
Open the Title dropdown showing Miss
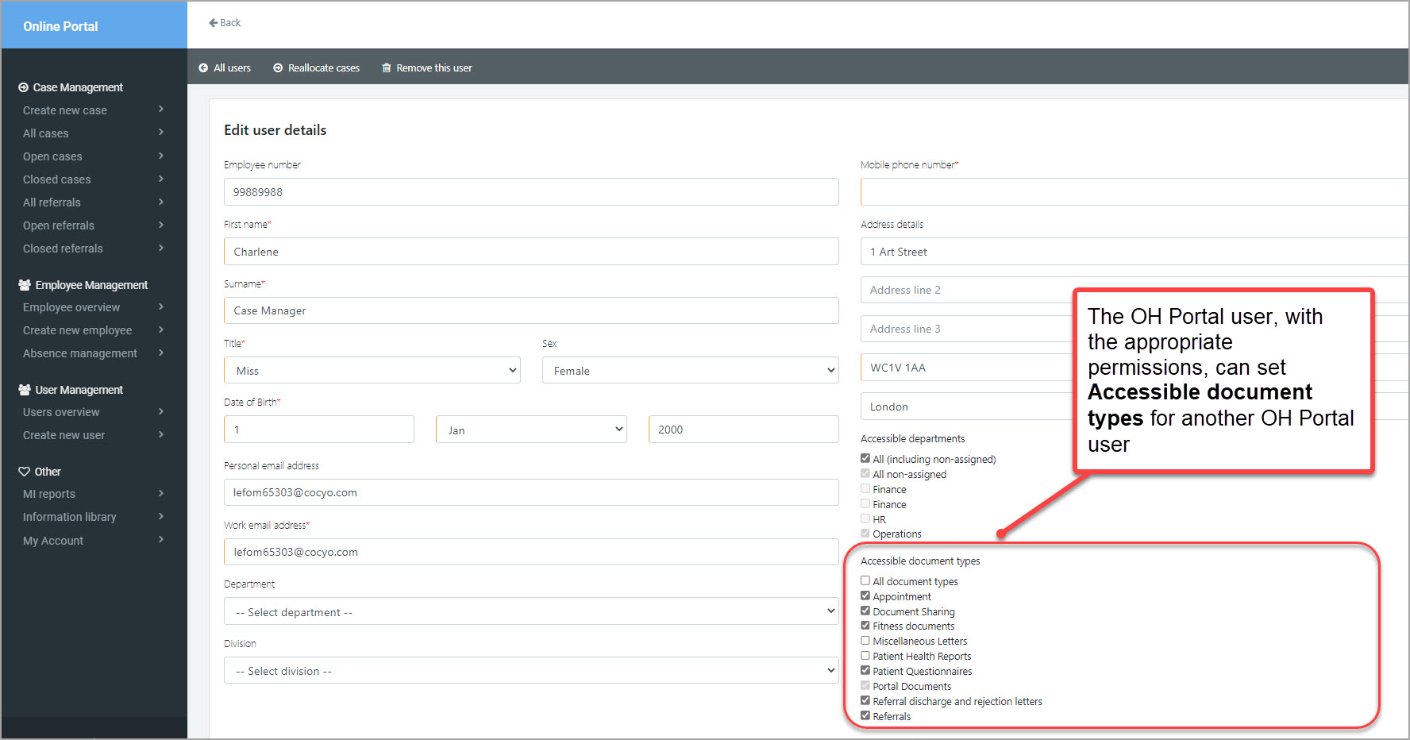pos(372,371)
